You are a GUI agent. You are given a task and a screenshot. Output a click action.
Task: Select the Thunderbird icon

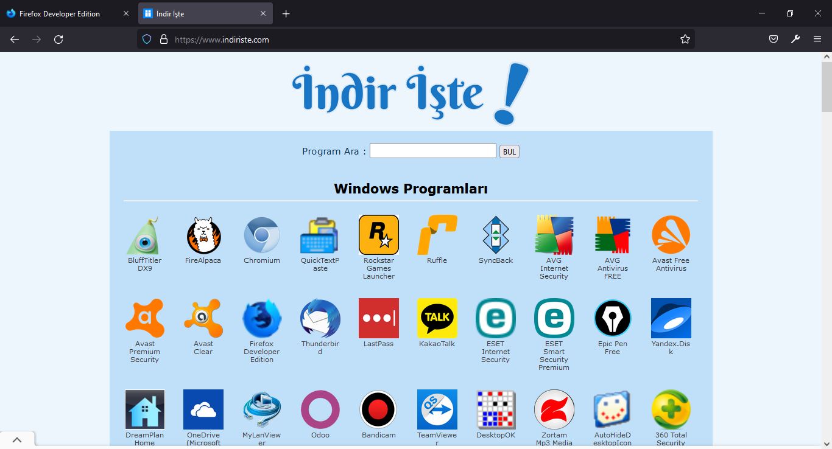click(x=320, y=318)
